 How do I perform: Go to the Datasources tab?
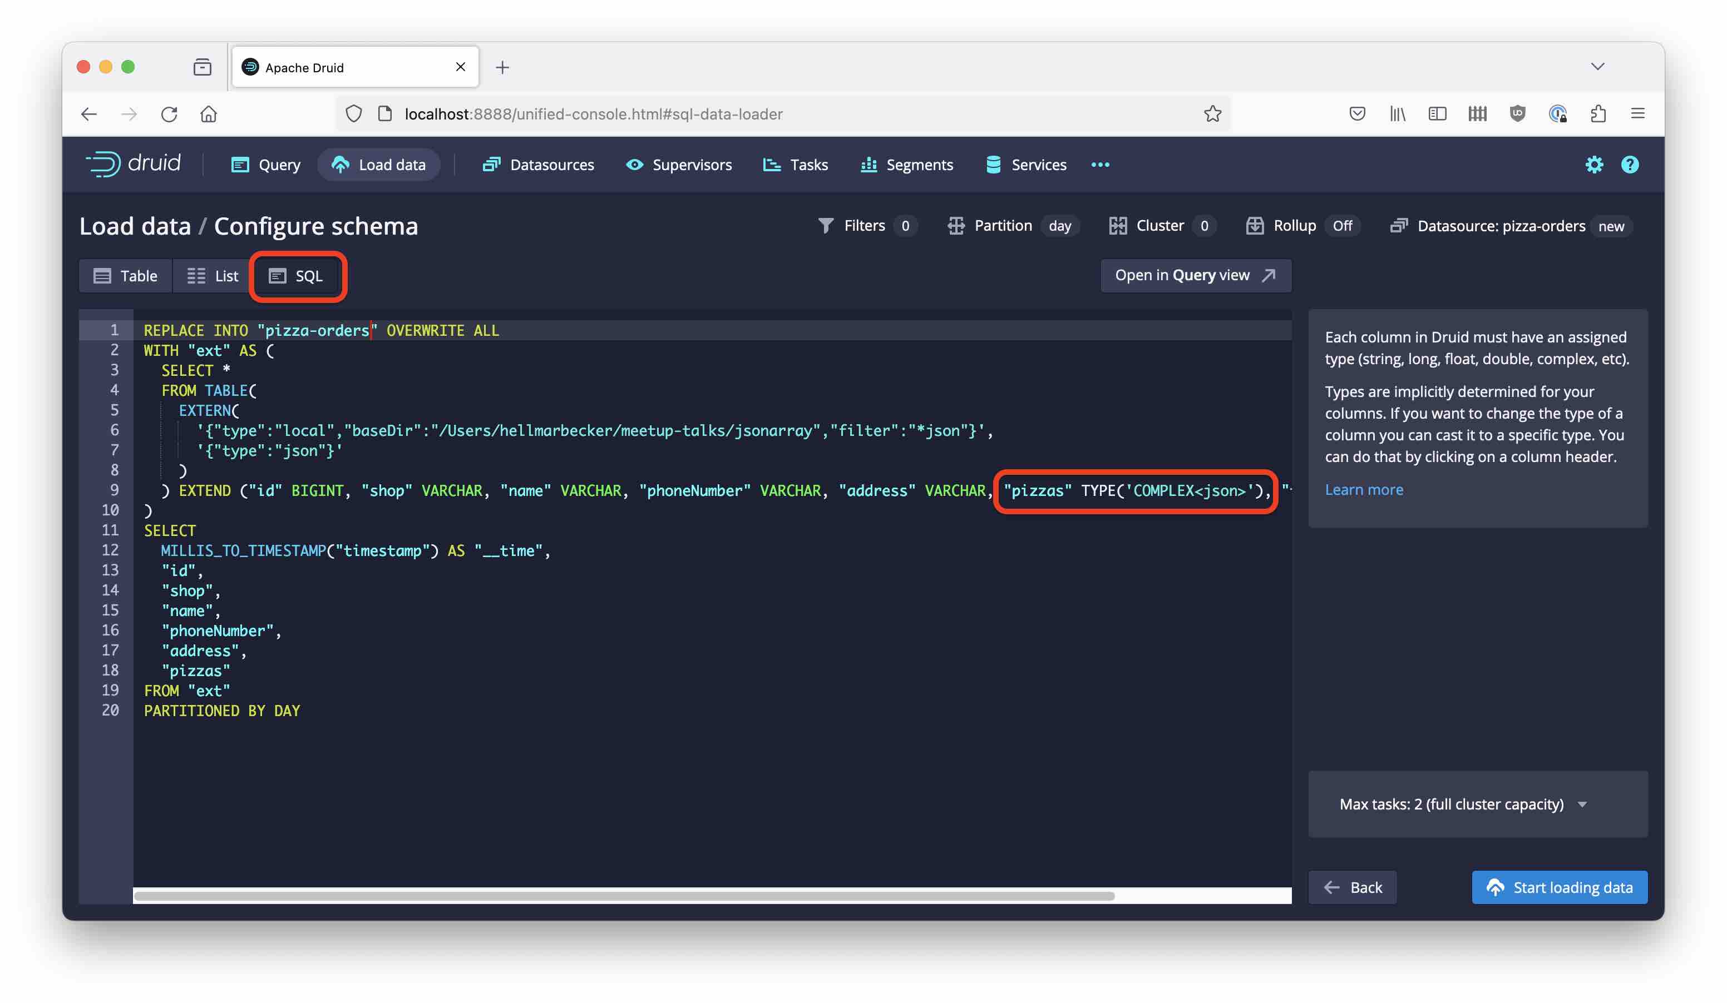click(539, 165)
